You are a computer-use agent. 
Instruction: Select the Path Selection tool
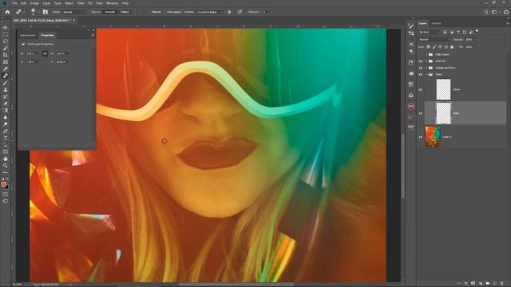[x=6, y=145]
